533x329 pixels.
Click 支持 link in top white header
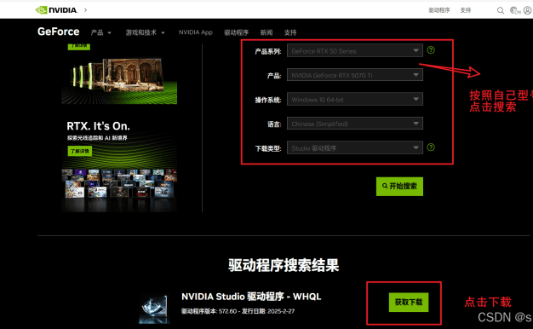[x=466, y=10]
